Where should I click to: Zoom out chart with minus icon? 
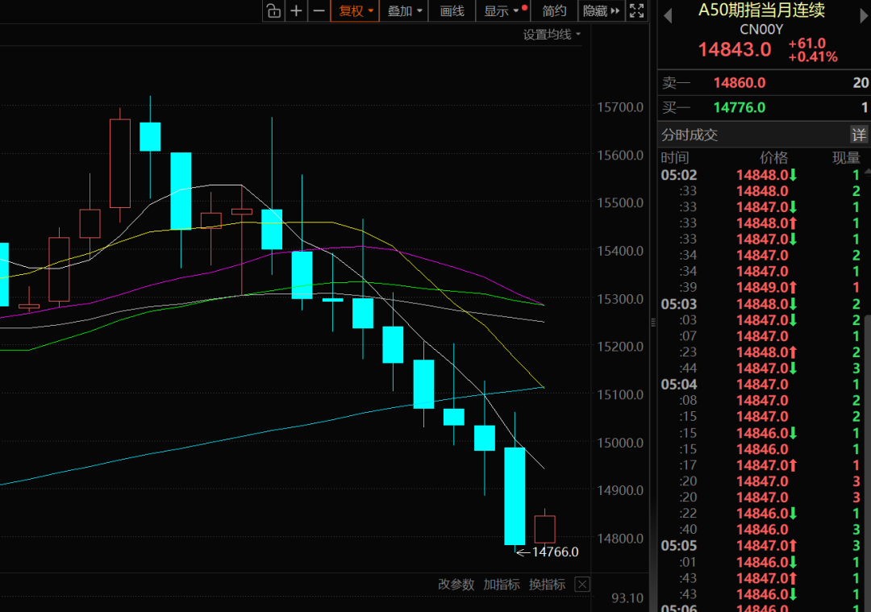click(319, 10)
